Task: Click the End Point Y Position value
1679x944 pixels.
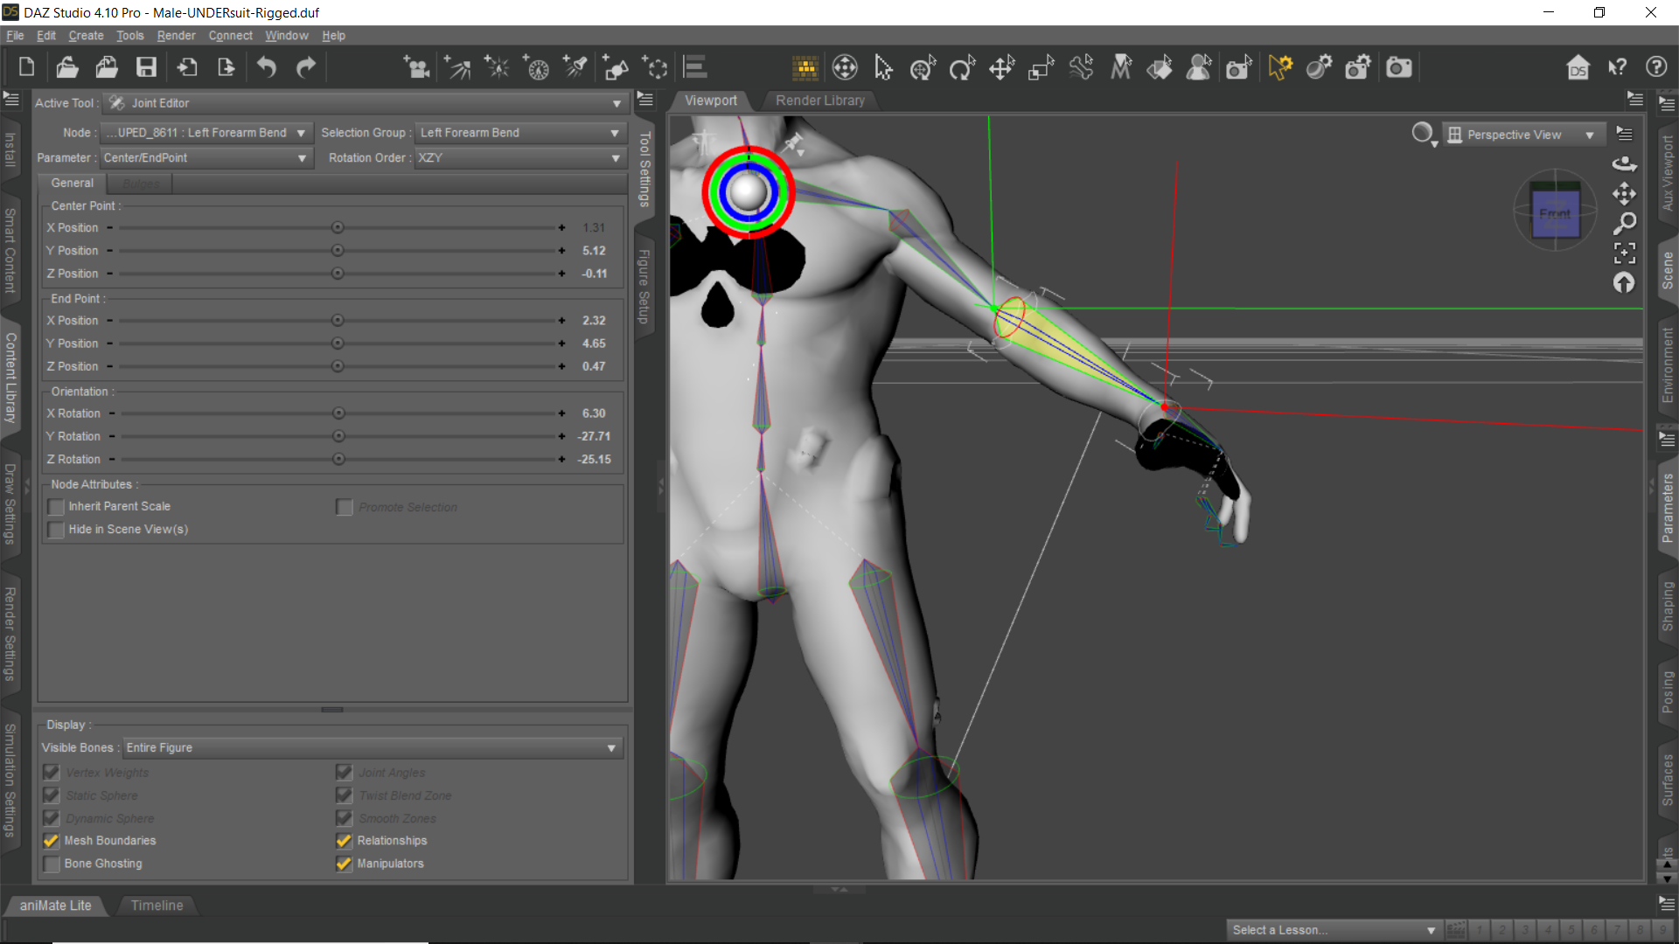Action: [x=594, y=344]
